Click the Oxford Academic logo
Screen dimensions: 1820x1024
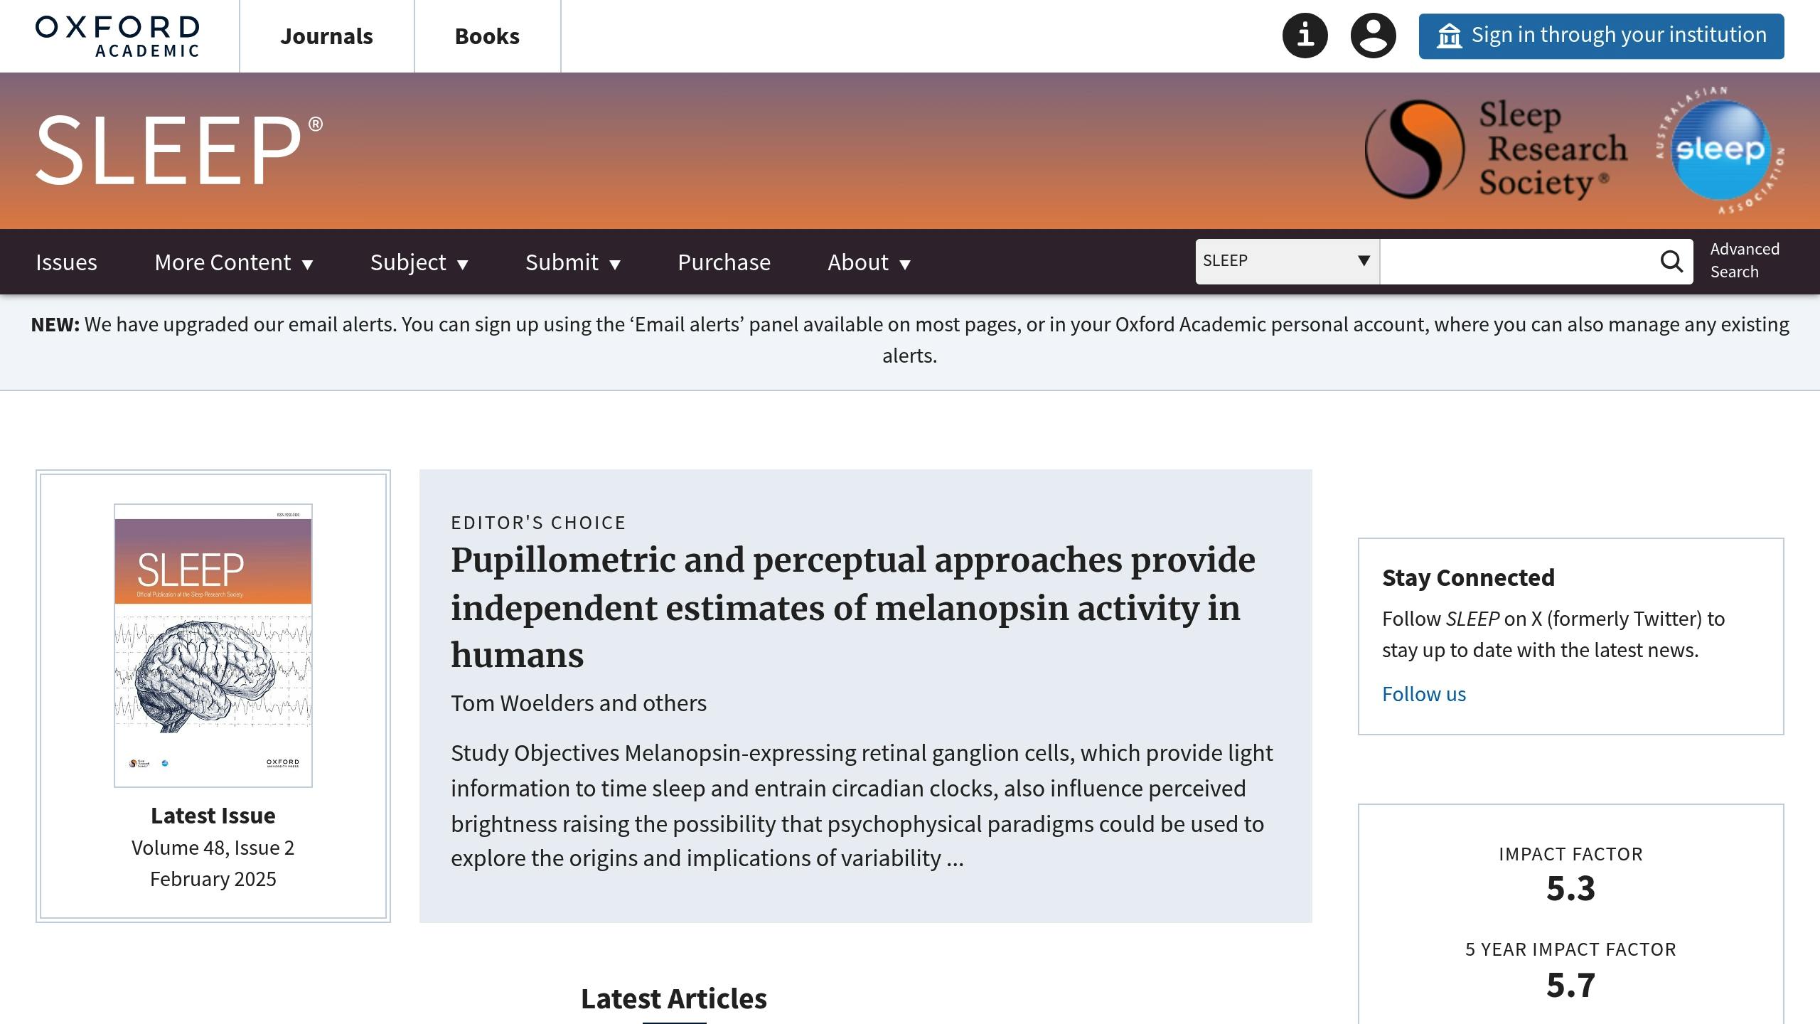click(117, 36)
